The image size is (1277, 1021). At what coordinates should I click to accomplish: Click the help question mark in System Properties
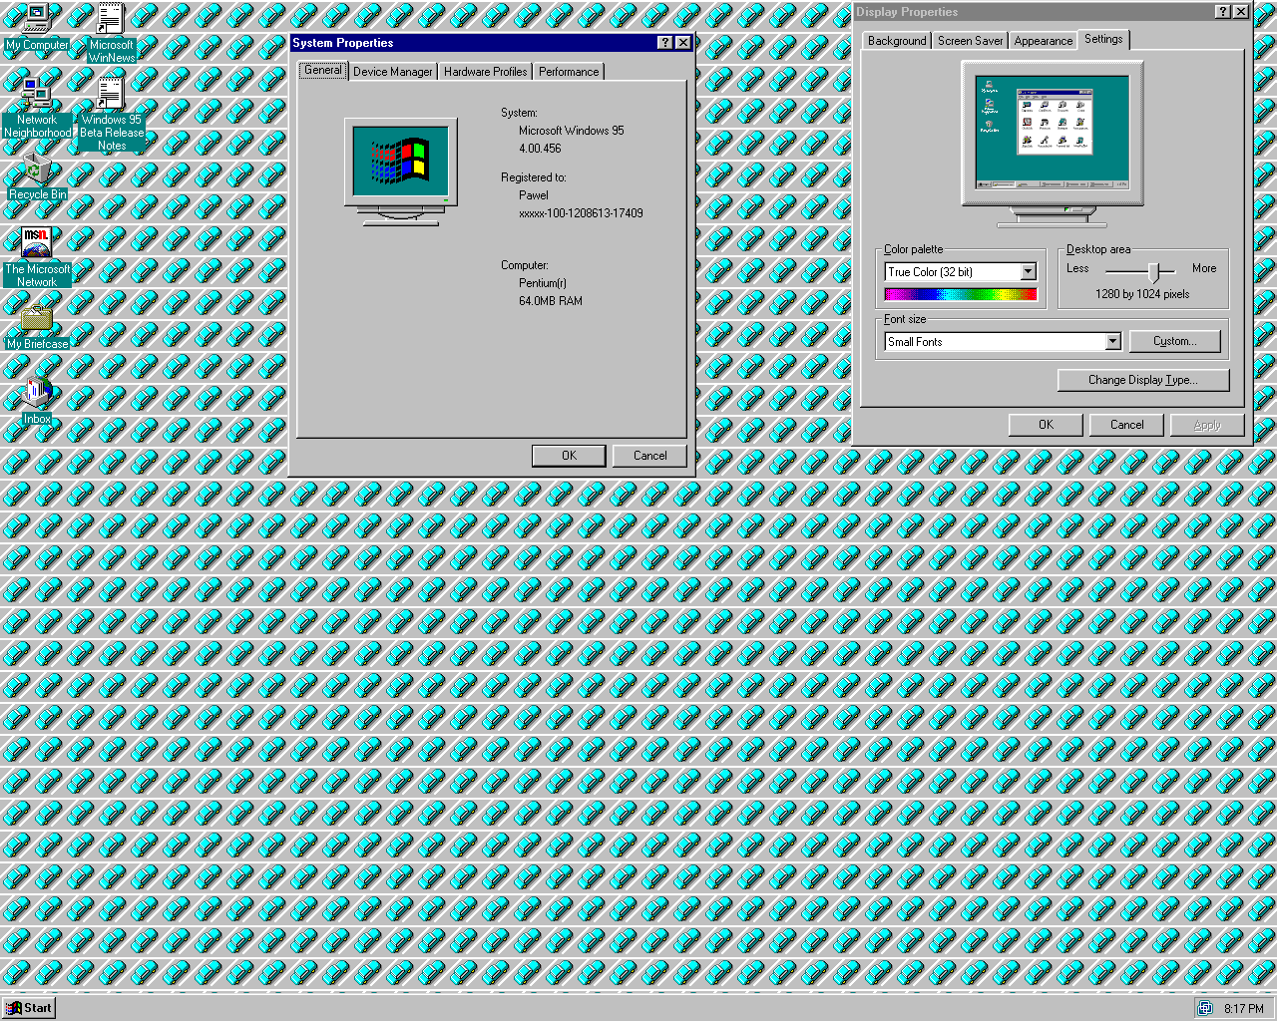tap(665, 43)
